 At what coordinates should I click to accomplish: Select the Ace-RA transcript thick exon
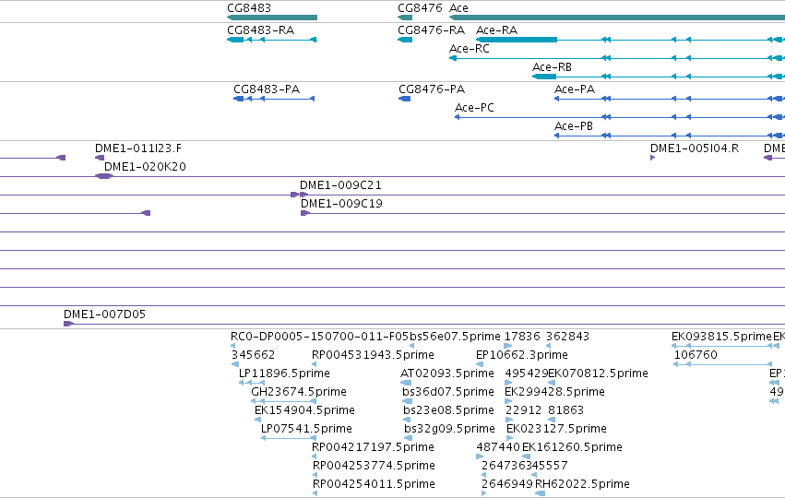click(x=517, y=40)
